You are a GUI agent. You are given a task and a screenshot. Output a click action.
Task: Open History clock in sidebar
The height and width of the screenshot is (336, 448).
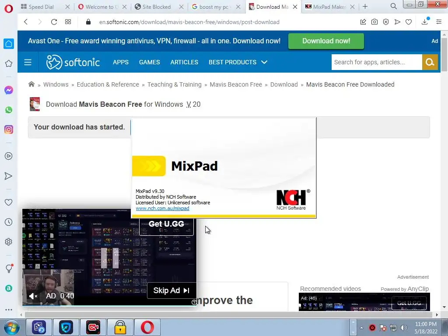(9, 222)
